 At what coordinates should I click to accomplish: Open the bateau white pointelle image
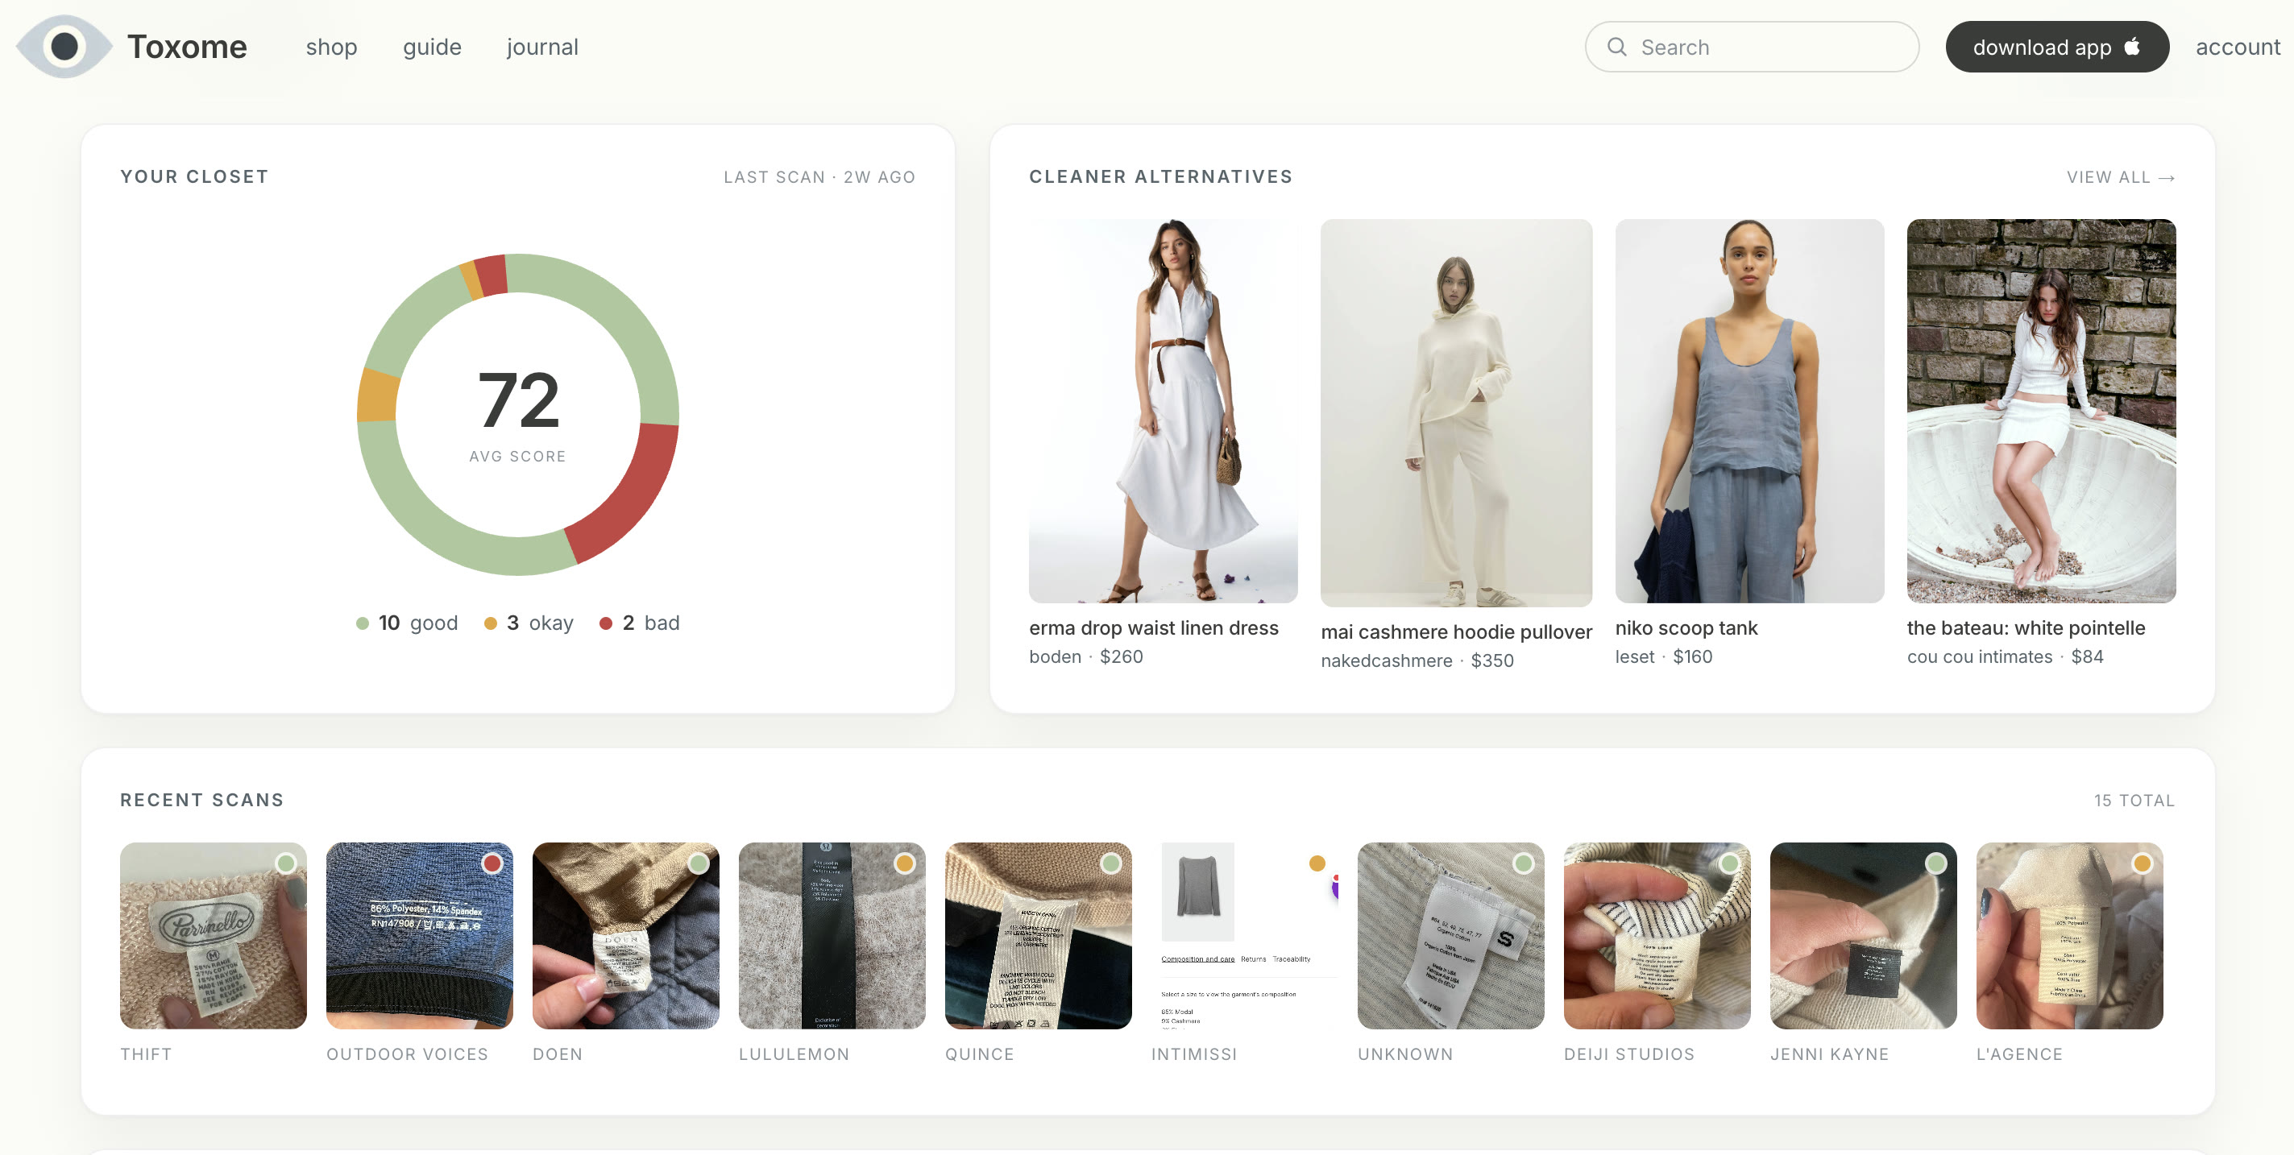[x=2041, y=410]
